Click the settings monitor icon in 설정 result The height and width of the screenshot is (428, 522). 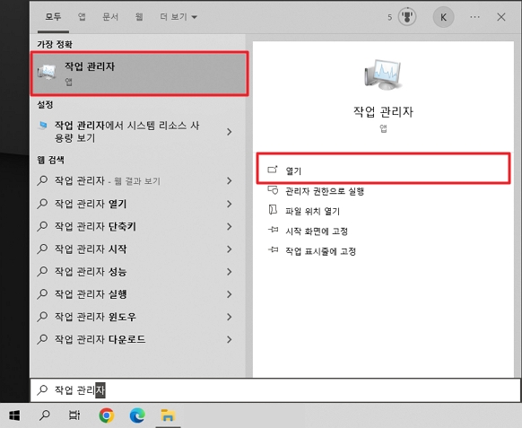click(x=42, y=126)
